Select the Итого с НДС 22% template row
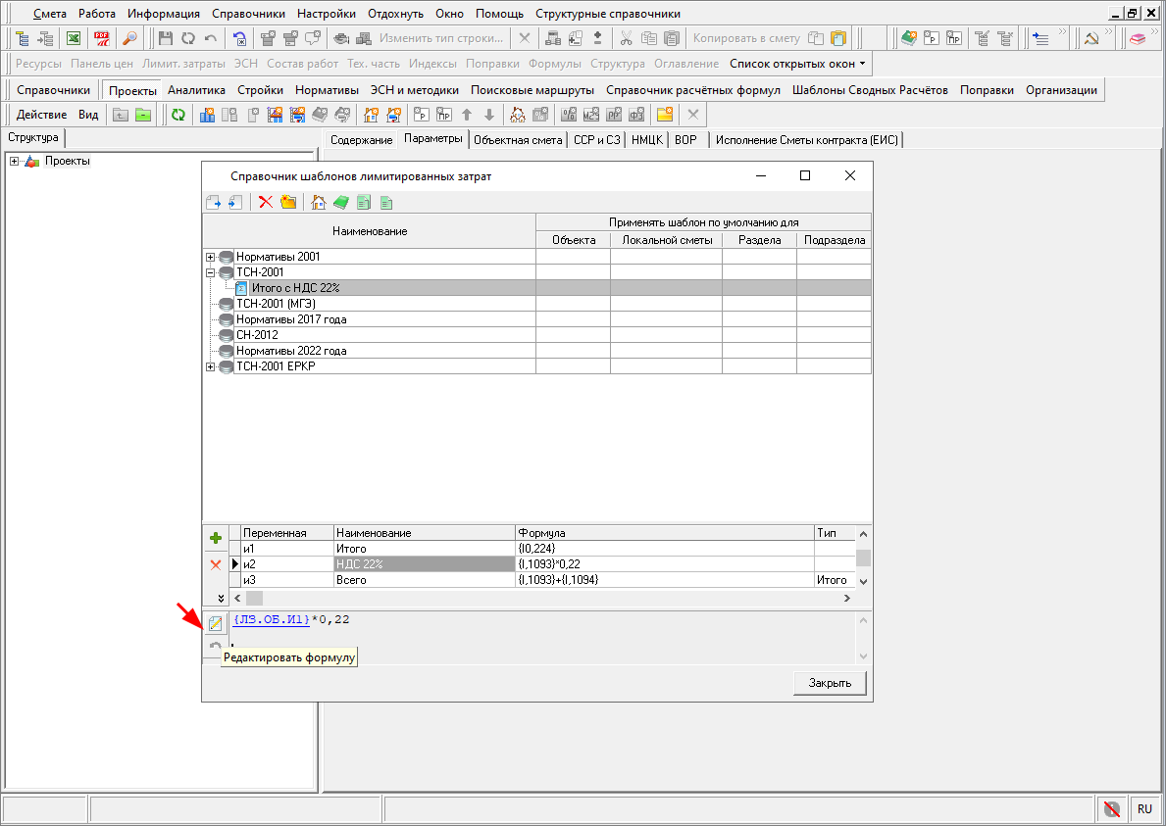Screen dimensions: 1166x826 (x=295, y=288)
